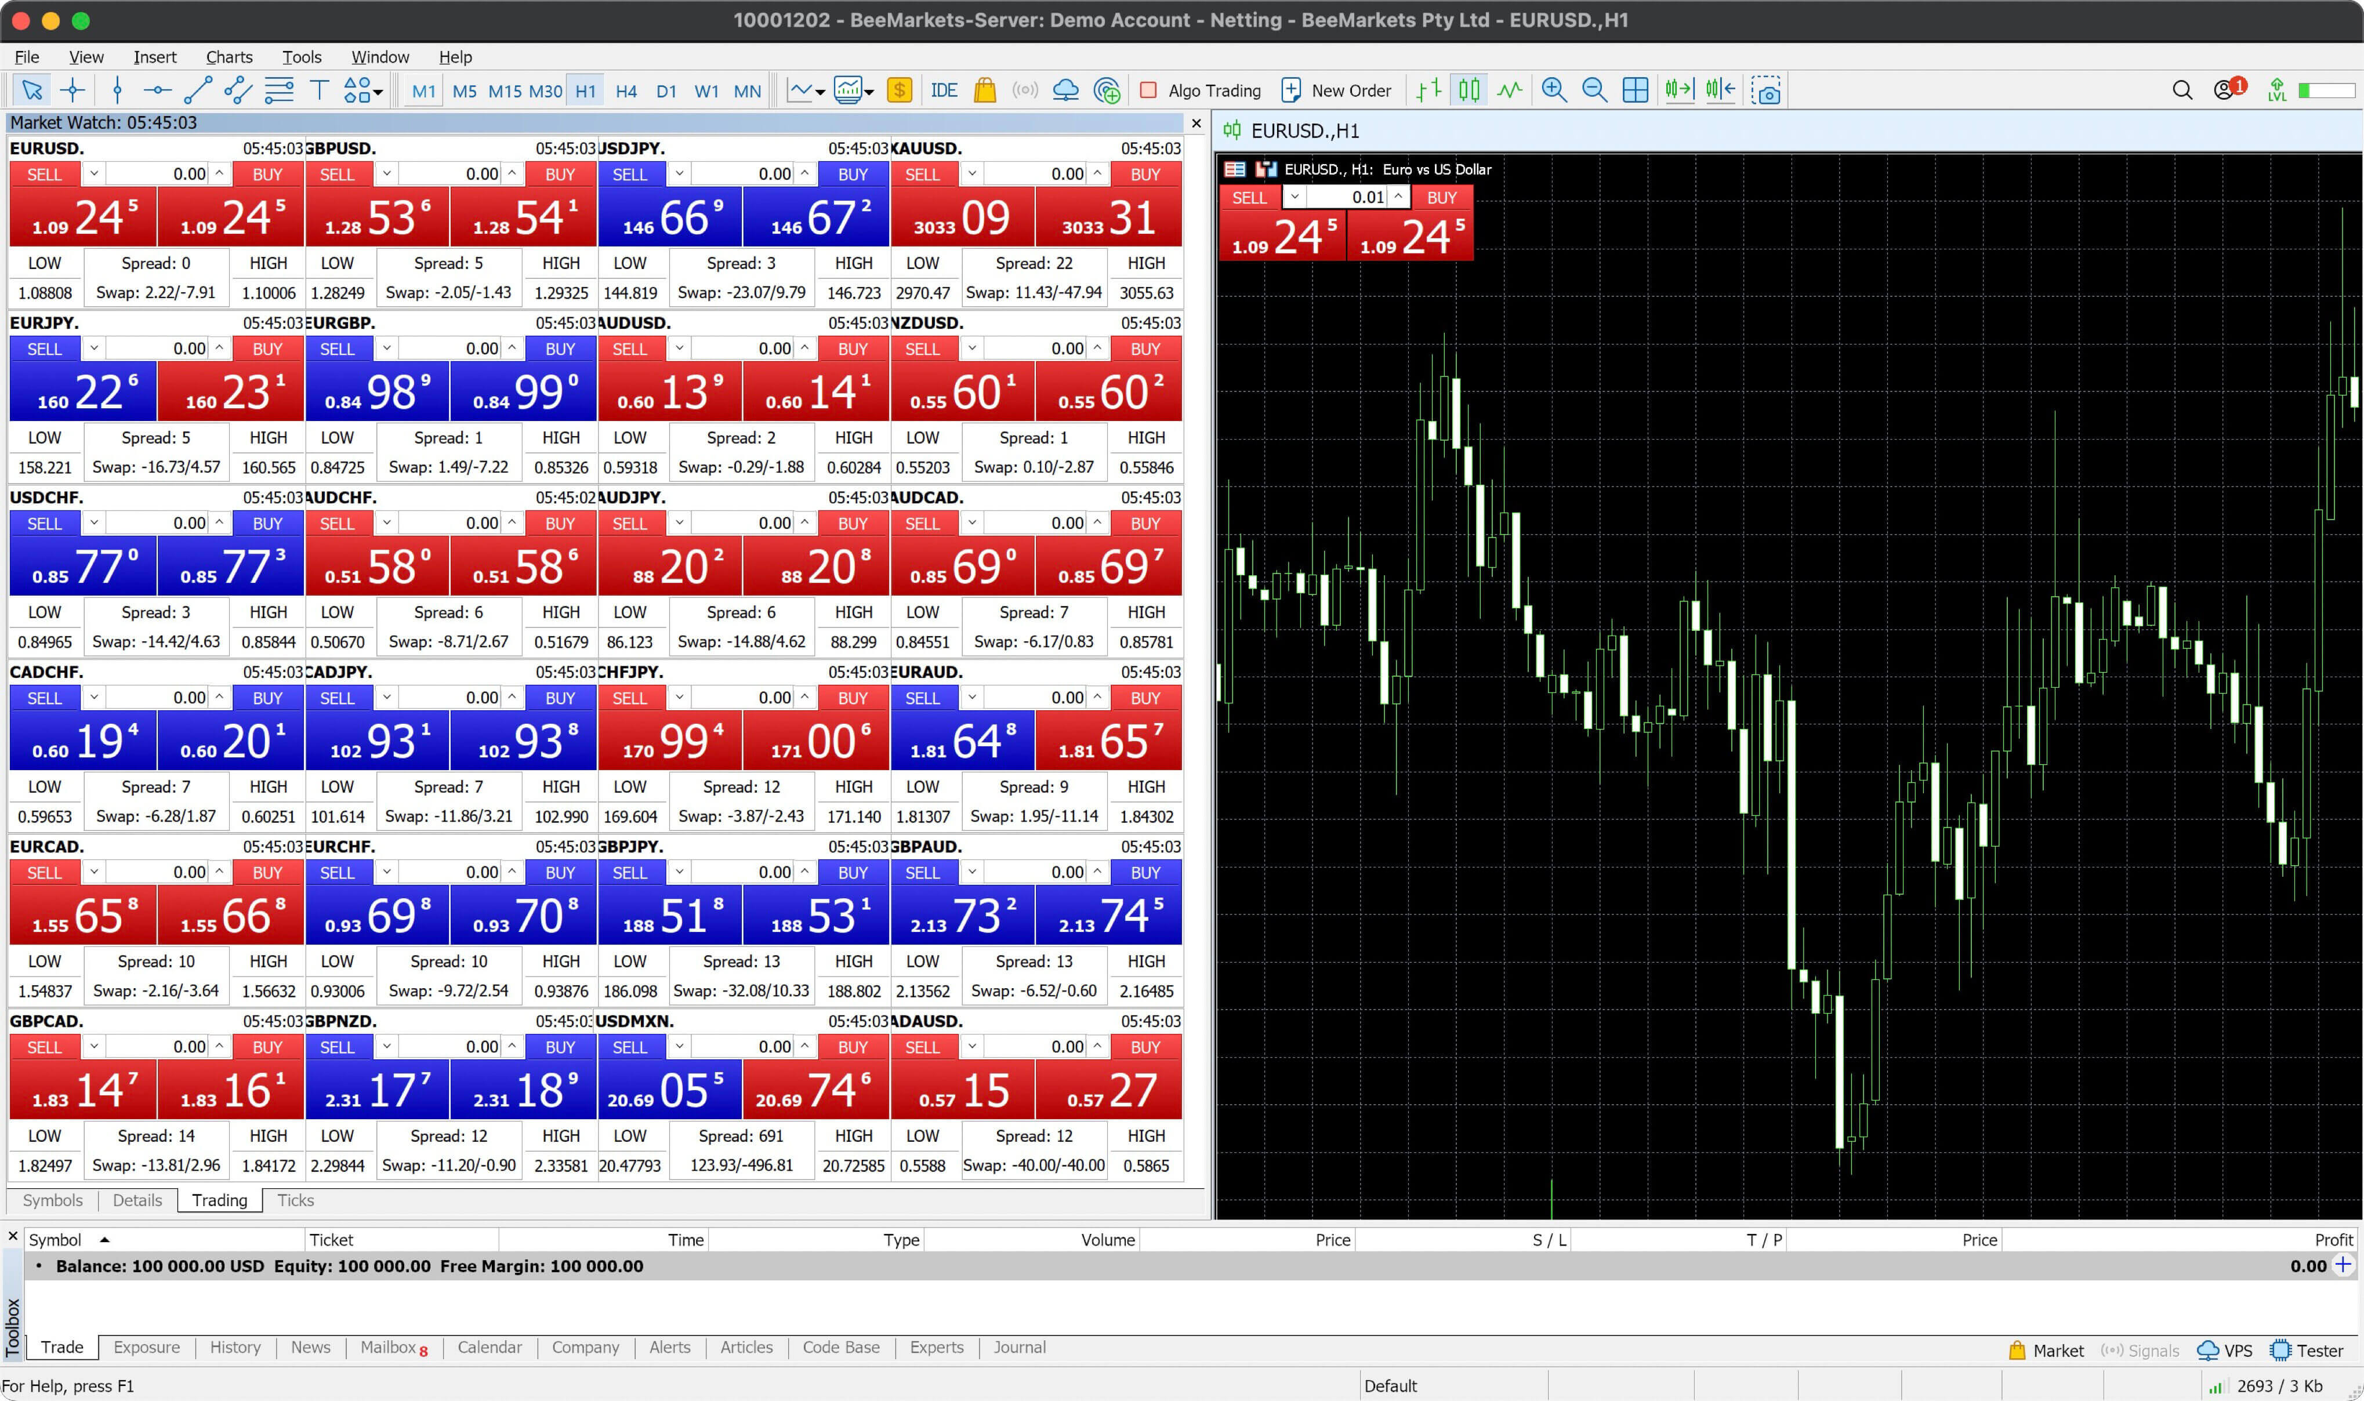This screenshot has width=2364, height=1401.
Task: Click the text label tool
Action: pos(319,90)
